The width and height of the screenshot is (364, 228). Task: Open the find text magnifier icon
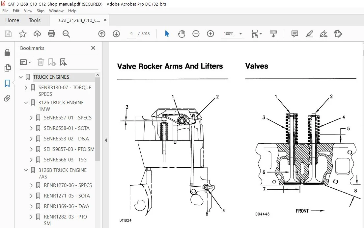click(66, 34)
